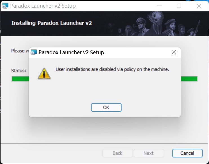Minimize the Paradox Launcher setup window

[159, 6]
